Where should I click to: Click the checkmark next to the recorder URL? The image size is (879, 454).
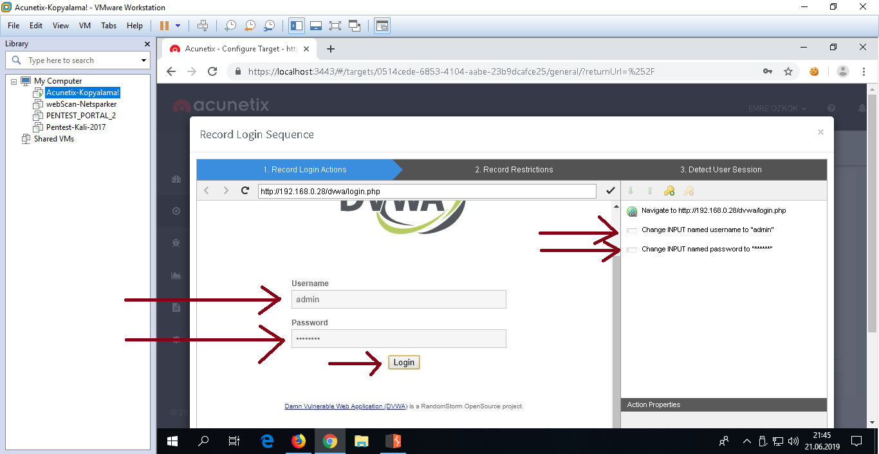pos(611,190)
